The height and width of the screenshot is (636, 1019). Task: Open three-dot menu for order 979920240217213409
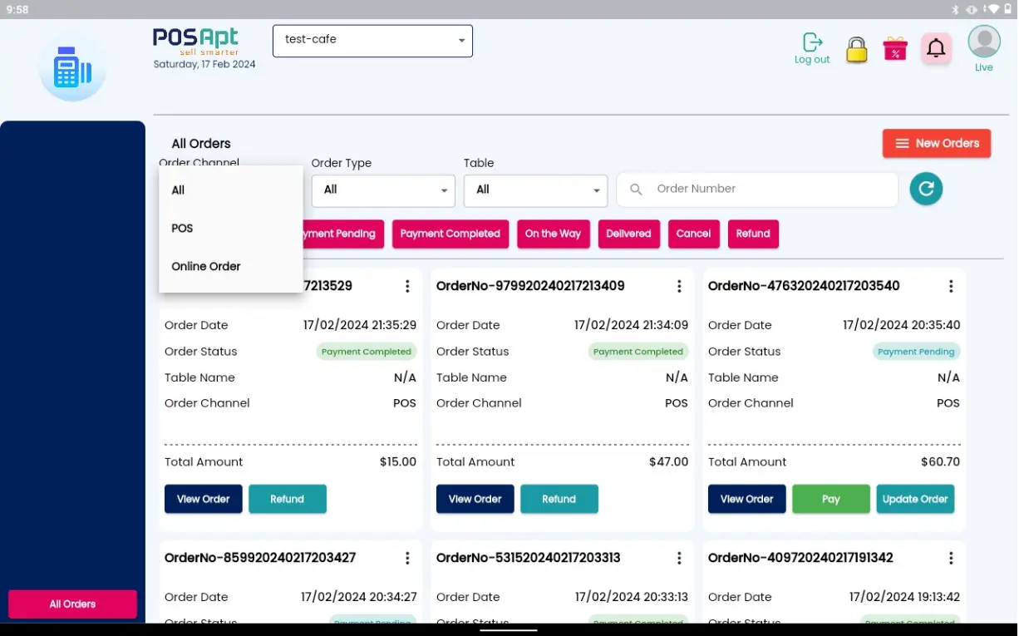(x=679, y=286)
